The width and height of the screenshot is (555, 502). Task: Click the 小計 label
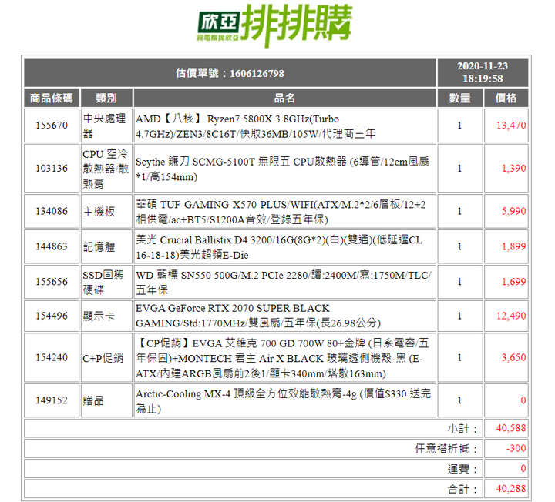[462, 428]
